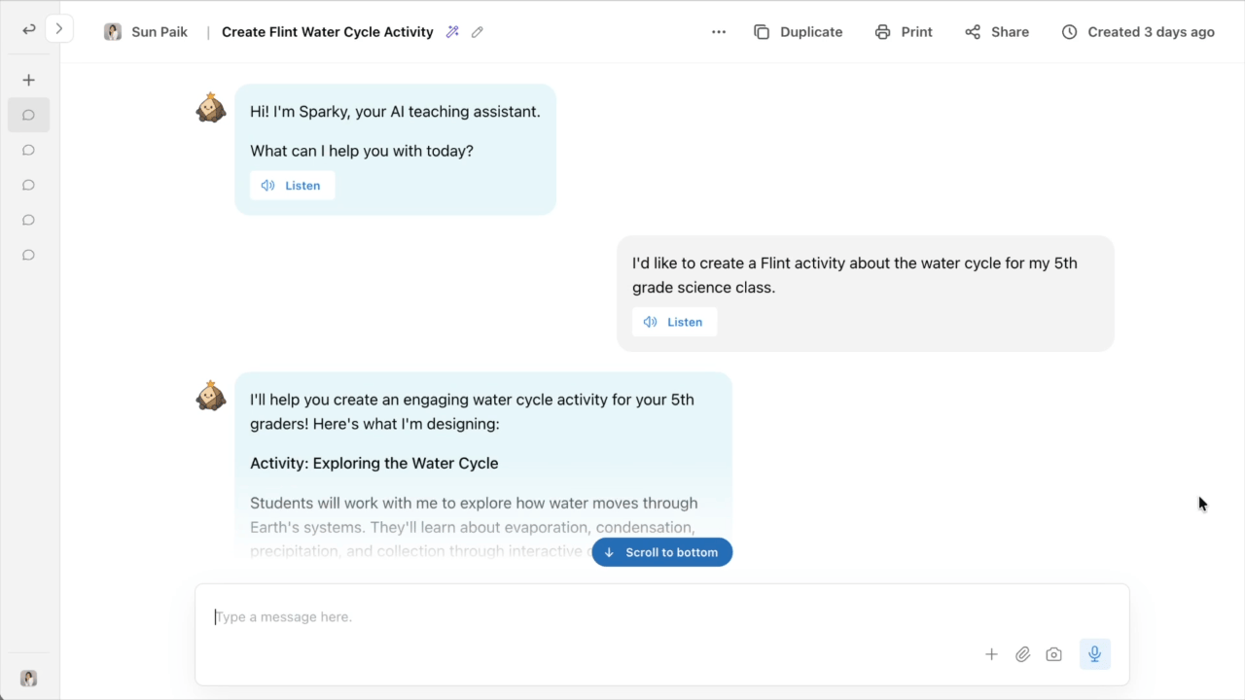Image resolution: width=1245 pixels, height=700 pixels.
Task: Click Listen under Sparky's greeting message
Action: click(292, 186)
